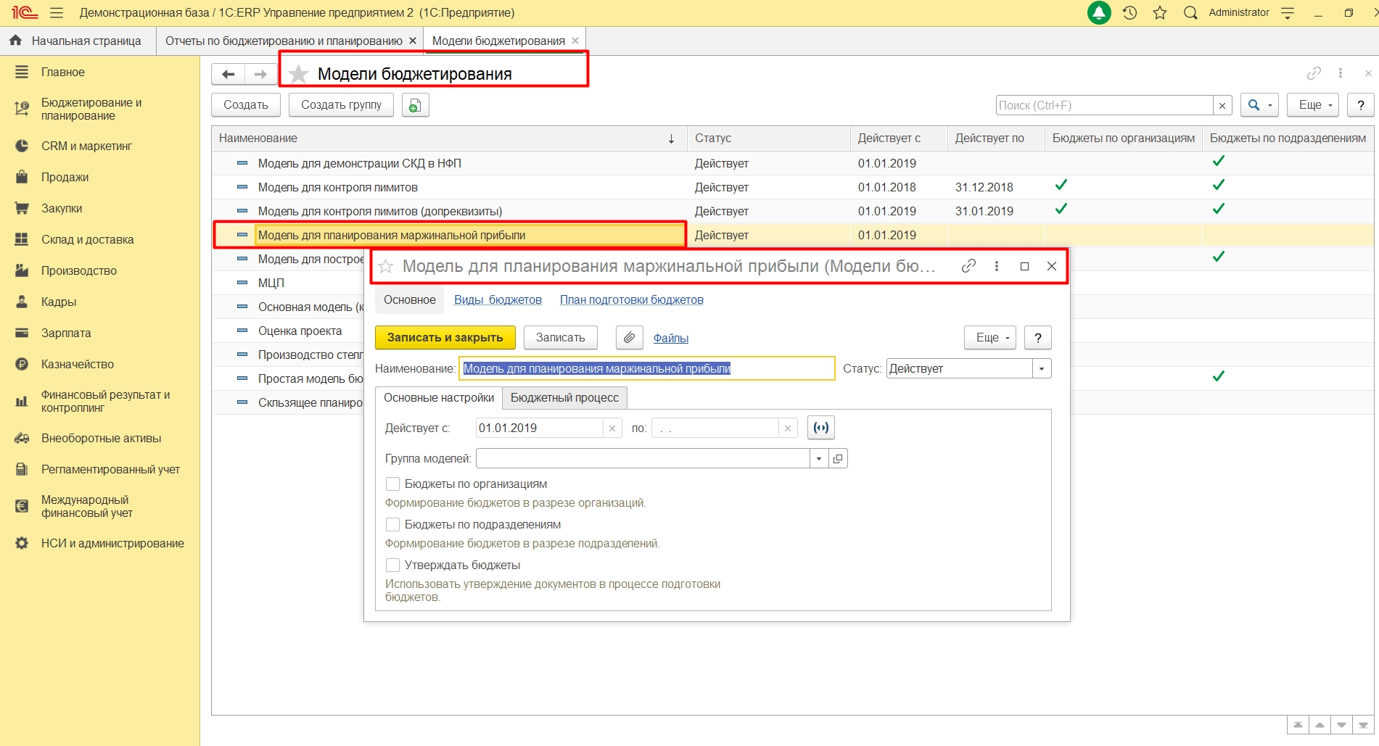Enable Бюджеты по организациям checkbox
The image size is (1379, 746).
coord(393,484)
